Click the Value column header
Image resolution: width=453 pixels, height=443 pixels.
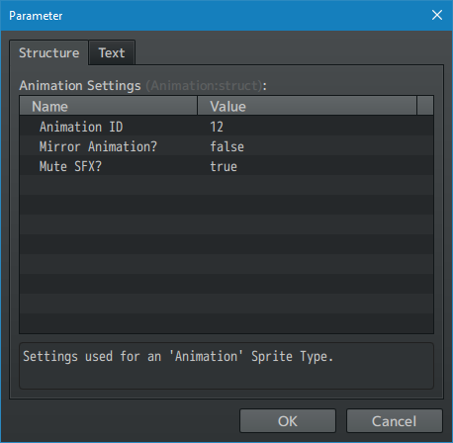(x=307, y=106)
